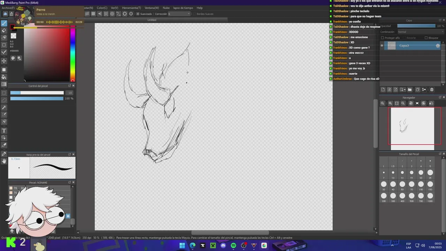Screen dimensions: 446x251
Task: Toggle the Suavizado checkbox
Action: tap(138, 14)
